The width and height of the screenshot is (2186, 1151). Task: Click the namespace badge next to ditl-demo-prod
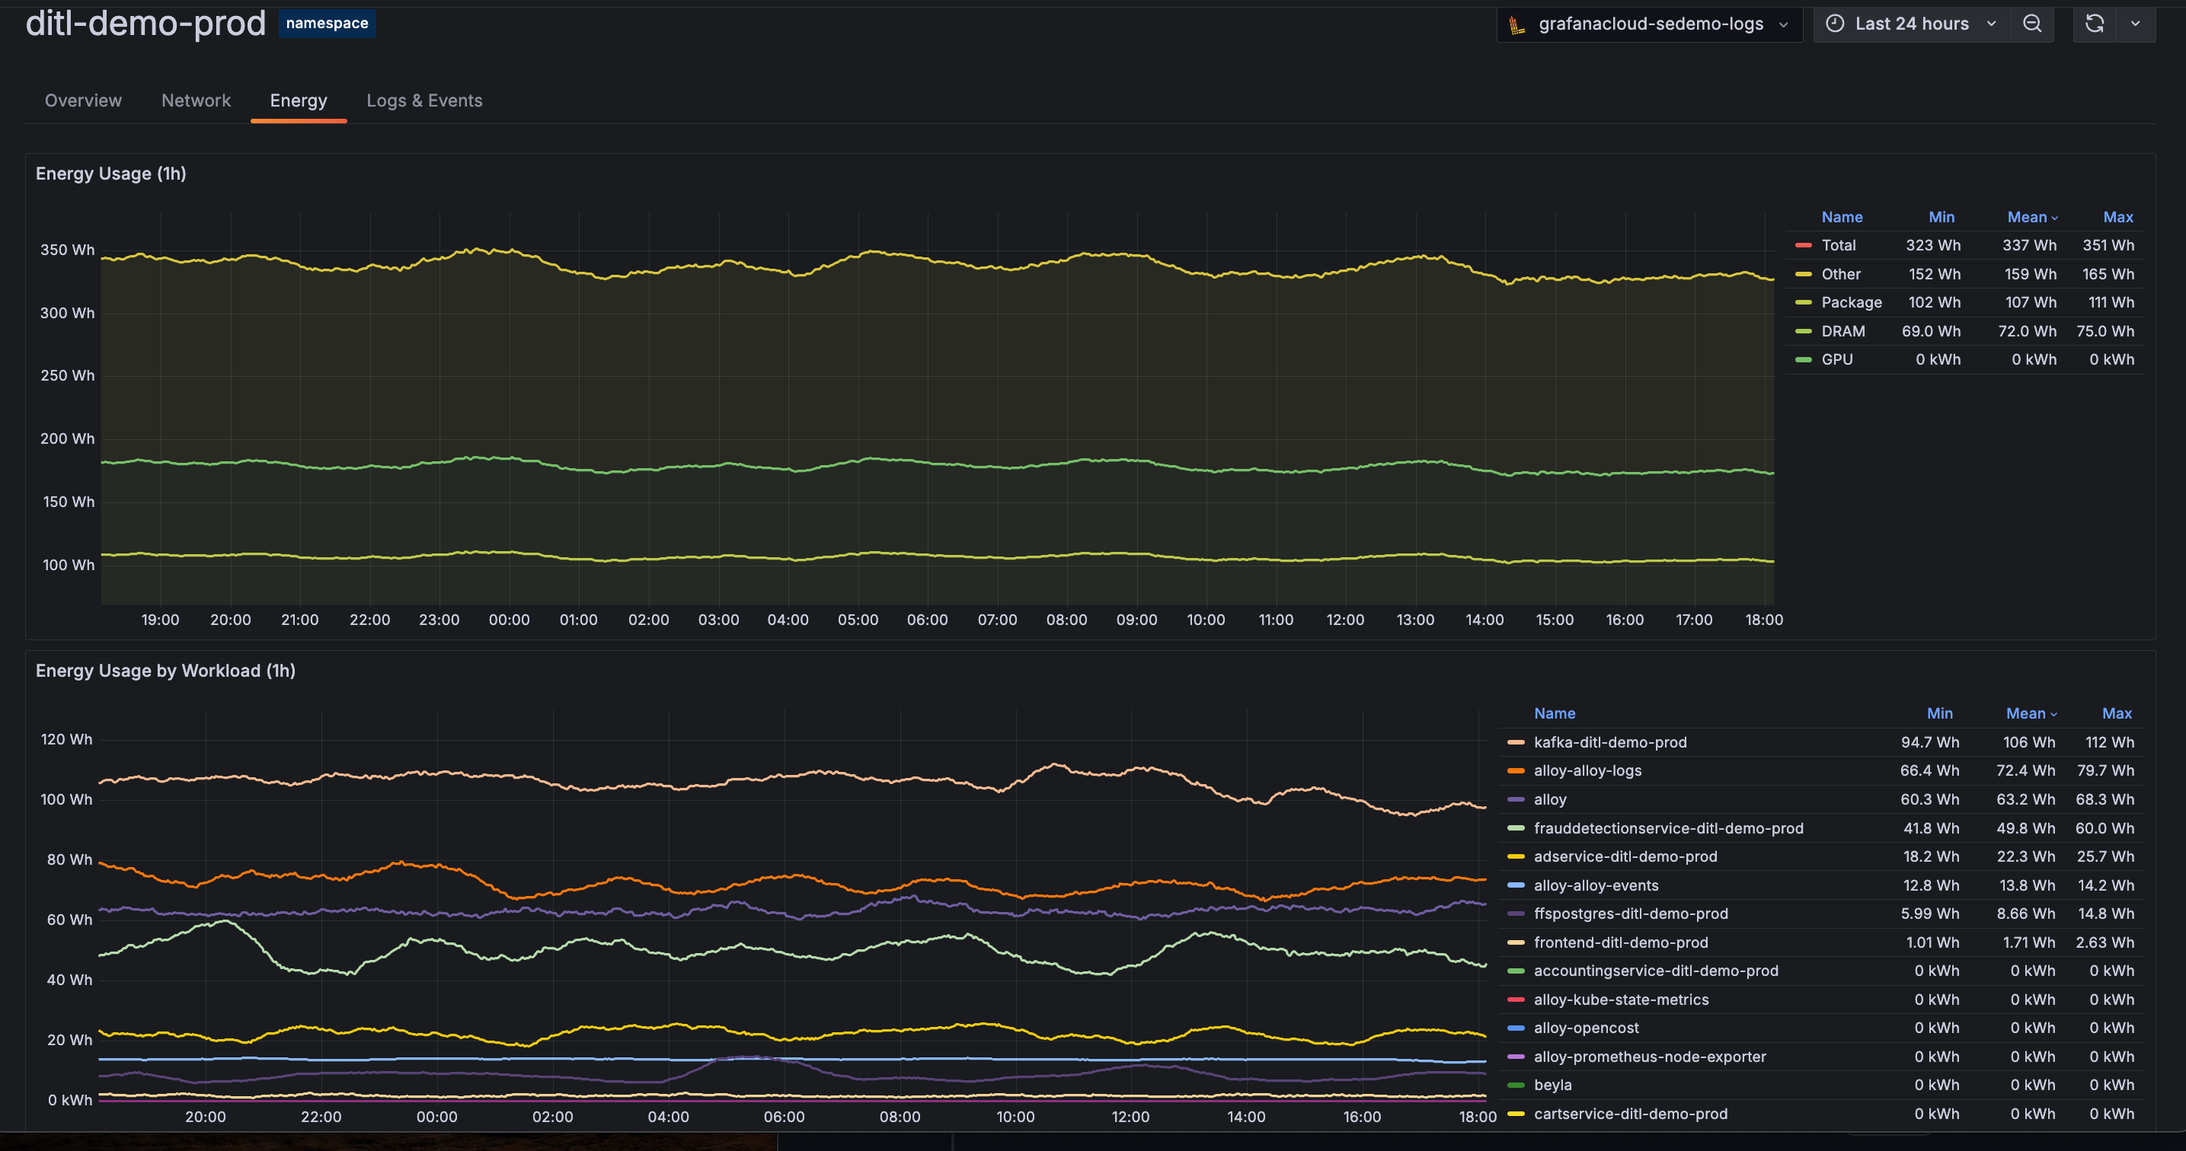(327, 23)
